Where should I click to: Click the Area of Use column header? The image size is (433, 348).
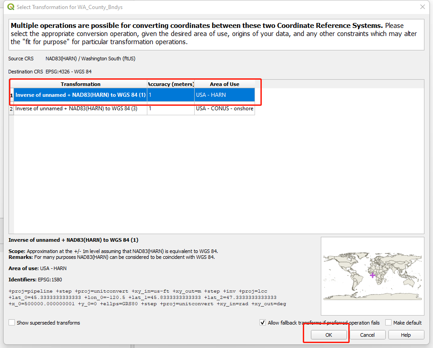click(x=224, y=84)
